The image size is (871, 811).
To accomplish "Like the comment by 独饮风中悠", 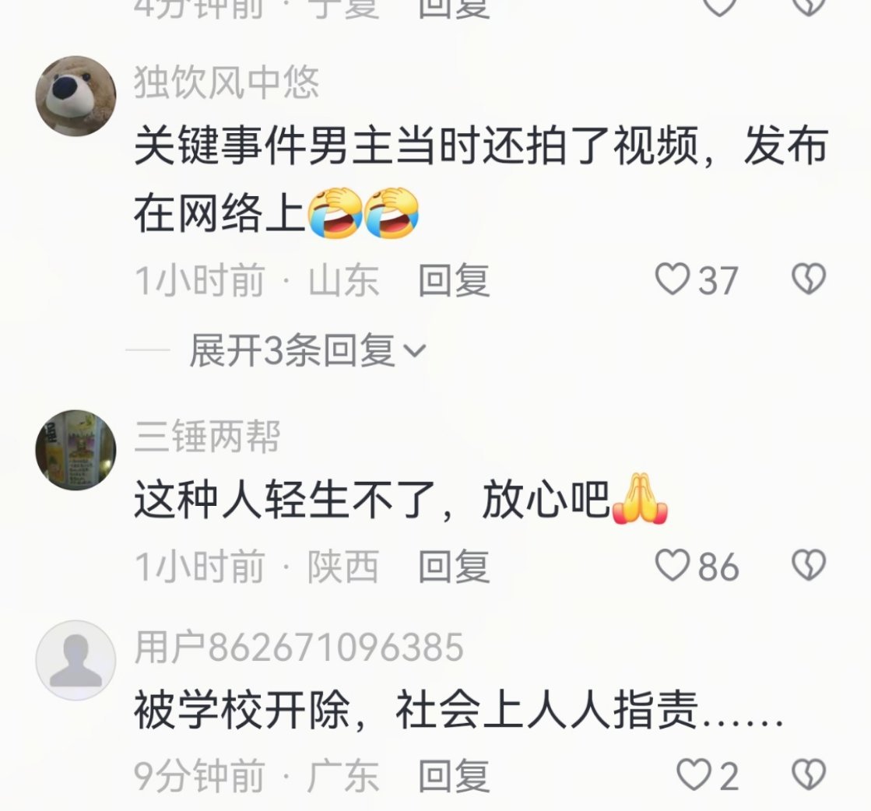I will (x=673, y=279).
